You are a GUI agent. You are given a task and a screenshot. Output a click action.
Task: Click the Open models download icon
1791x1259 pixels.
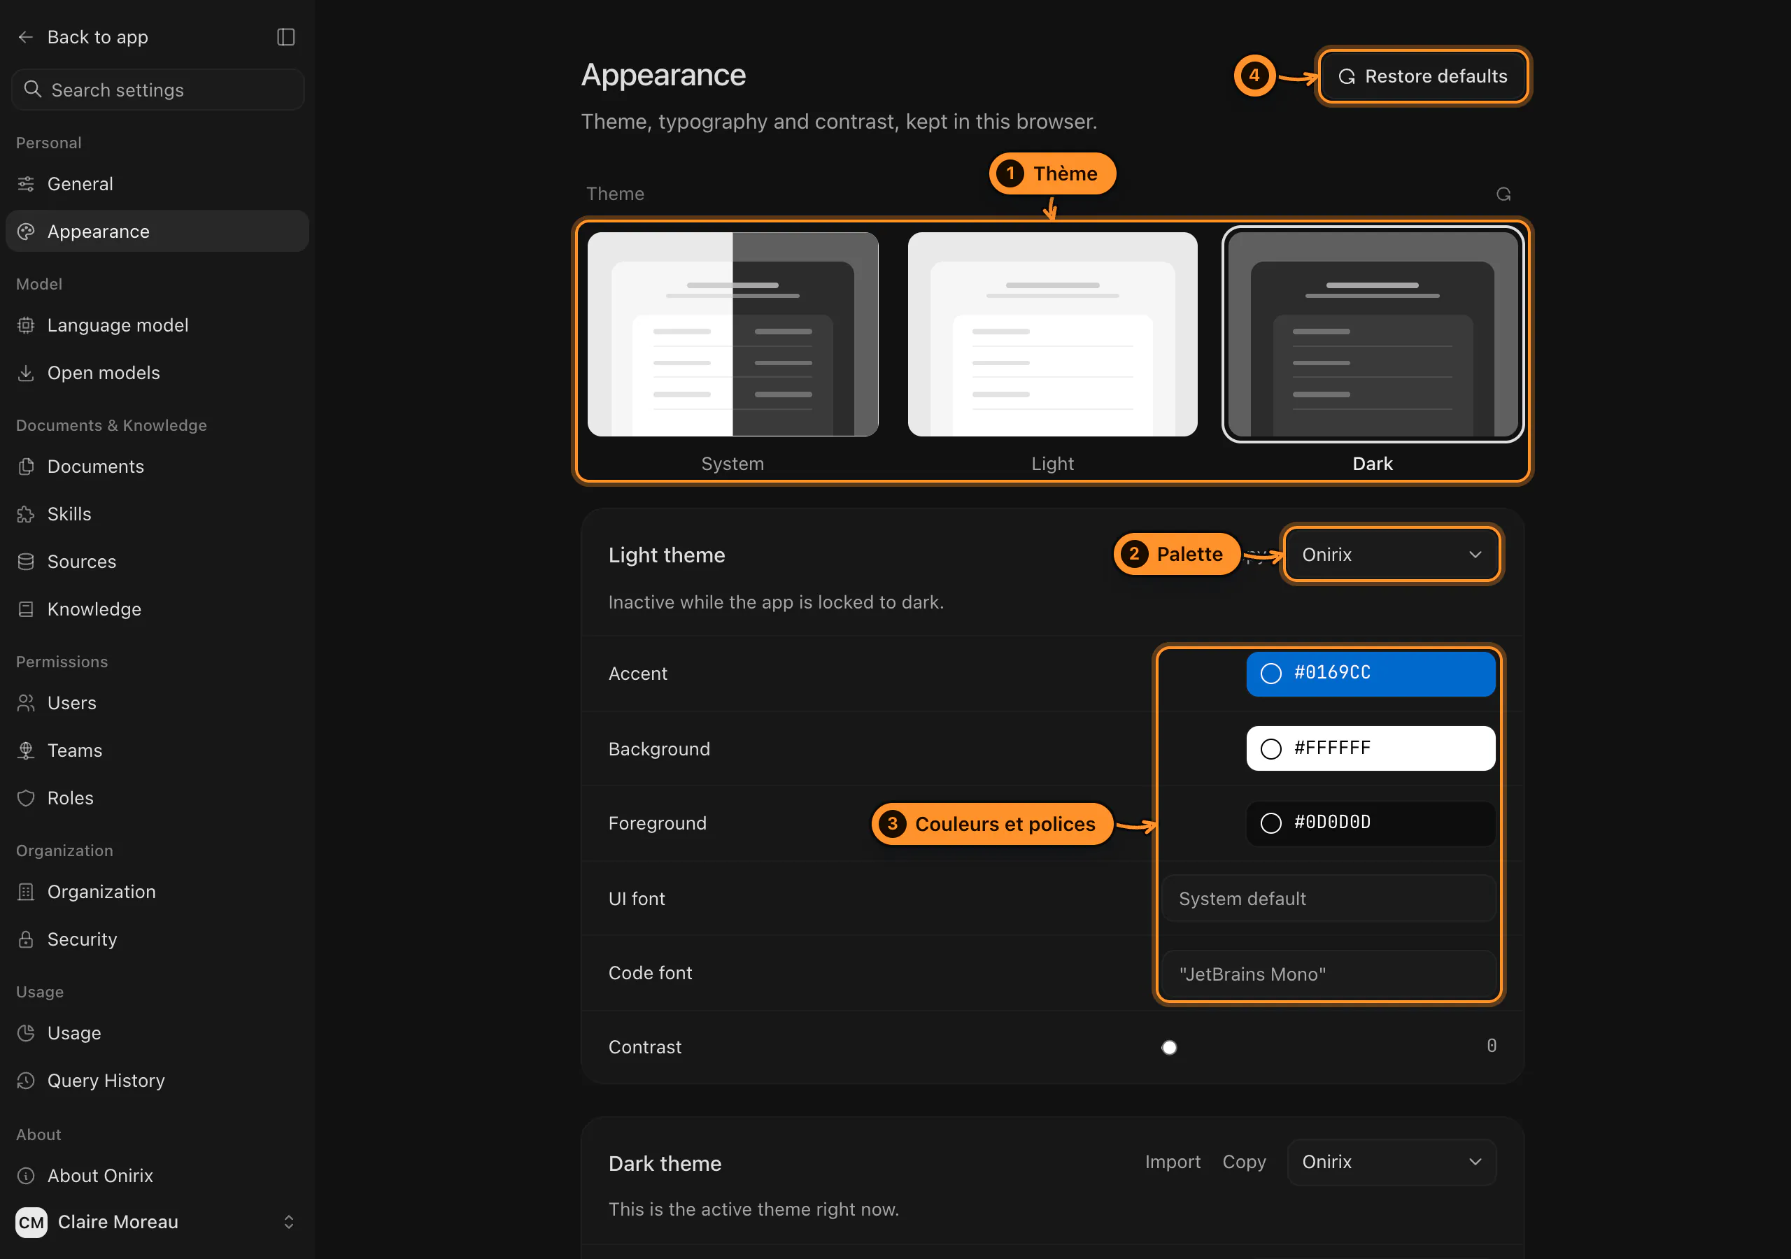point(26,373)
